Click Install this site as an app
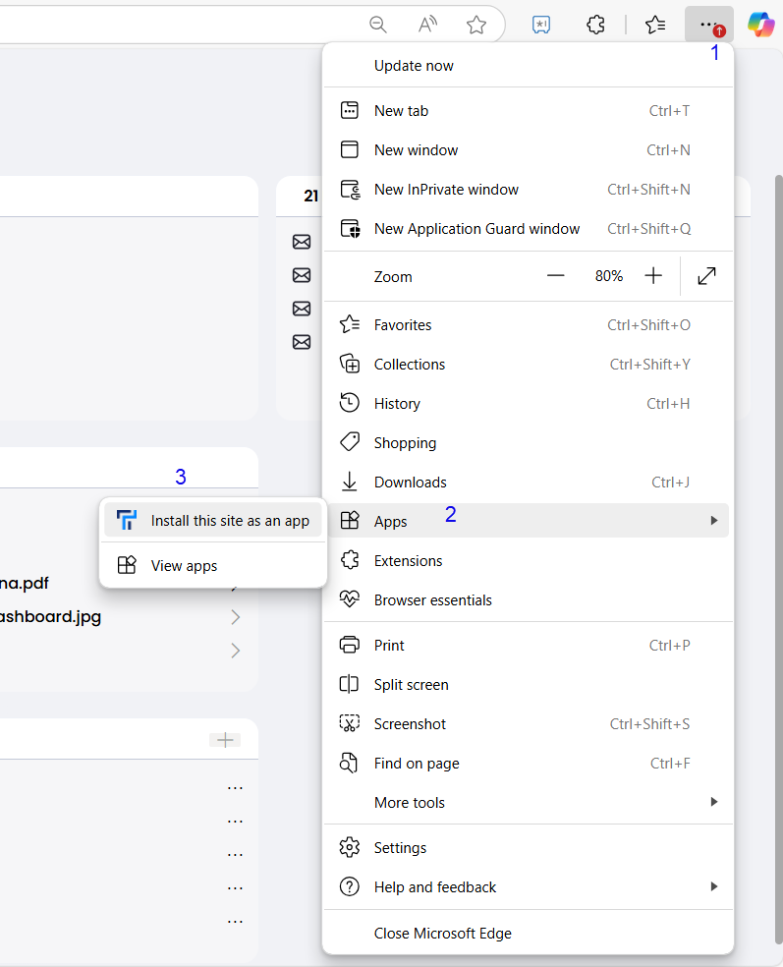783x967 pixels. 213,521
